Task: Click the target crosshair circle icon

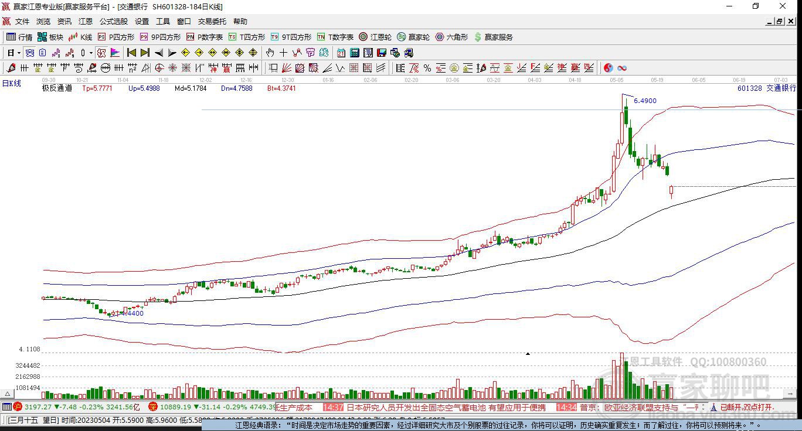Action: point(159,68)
